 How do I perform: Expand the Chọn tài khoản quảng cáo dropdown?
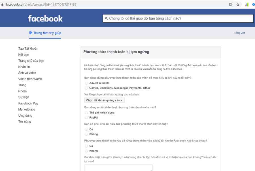point(105,100)
